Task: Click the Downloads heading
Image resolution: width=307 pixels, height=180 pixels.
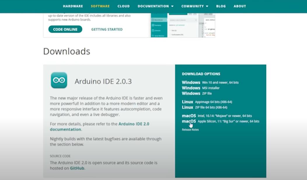Action: pyautogui.click(x=67, y=52)
